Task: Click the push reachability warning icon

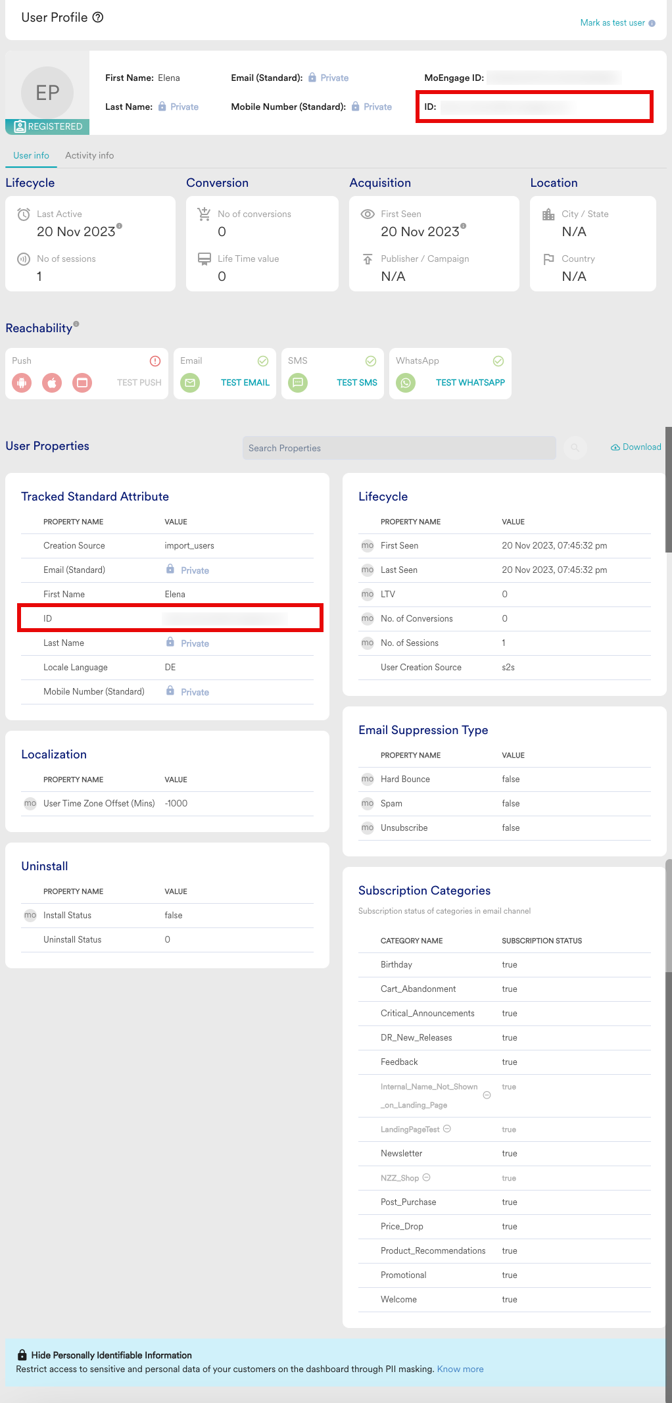Action: coord(155,361)
